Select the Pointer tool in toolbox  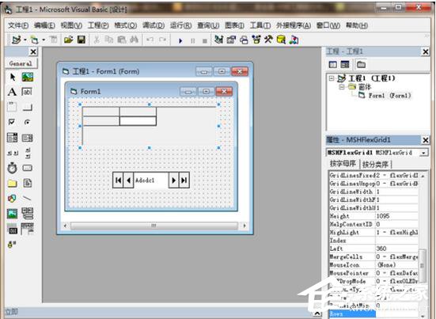(x=13, y=77)
